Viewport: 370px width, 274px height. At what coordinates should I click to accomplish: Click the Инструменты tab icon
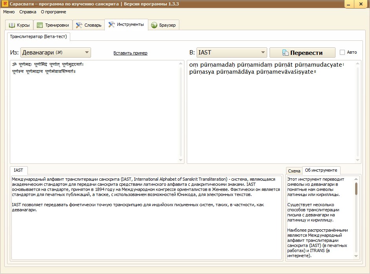click(x=111, y=25)
